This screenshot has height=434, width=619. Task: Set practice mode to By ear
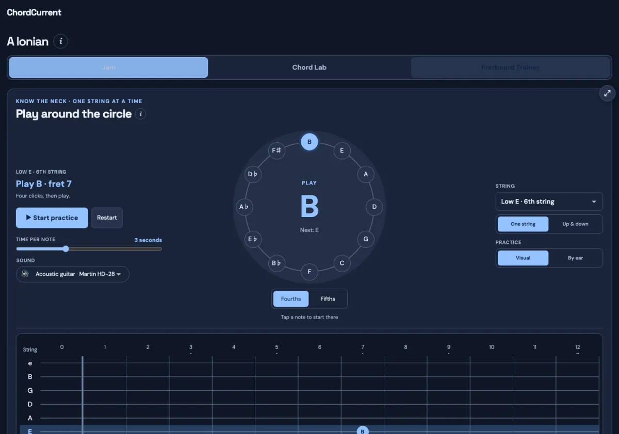click(x=575, y=258)
